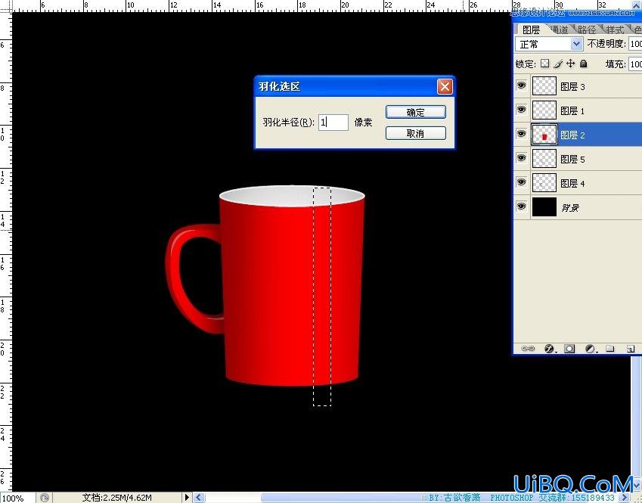Select layer name 图层 5
642x503 pixels.
tap(572, 159)
